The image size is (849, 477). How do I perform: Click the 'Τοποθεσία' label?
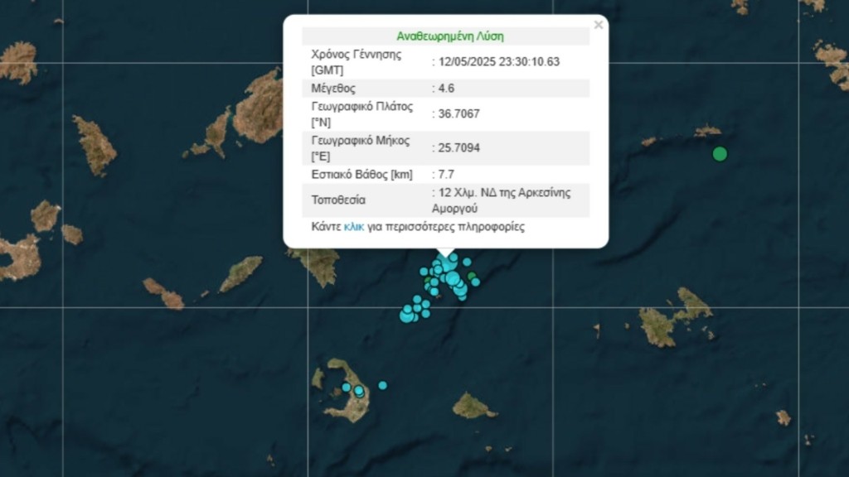pyautogui.click(x=338, y=200)
